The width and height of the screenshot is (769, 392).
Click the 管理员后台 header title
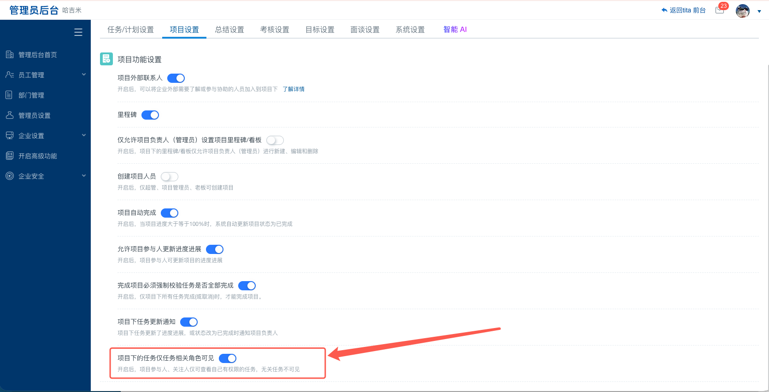[x=34, y=10]
